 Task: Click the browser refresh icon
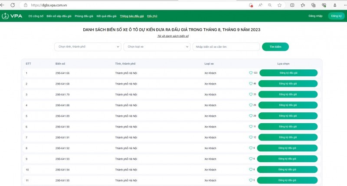pos(12,5)
